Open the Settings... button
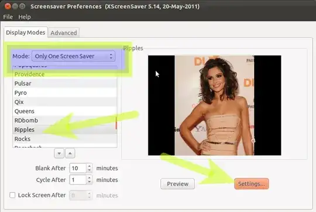Screen dimensions: 316x212 [x=251, y=184]
